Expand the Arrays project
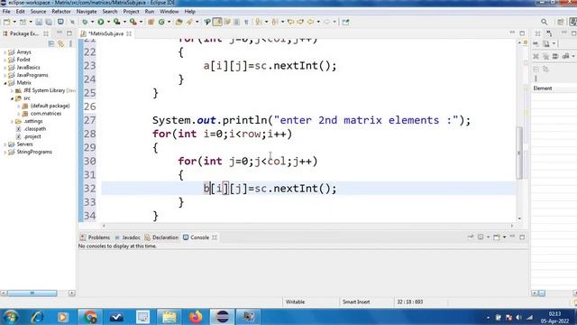 click(5, 52)
